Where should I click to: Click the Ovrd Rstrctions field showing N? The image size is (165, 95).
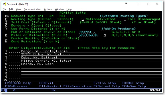[x=6, y=41]
